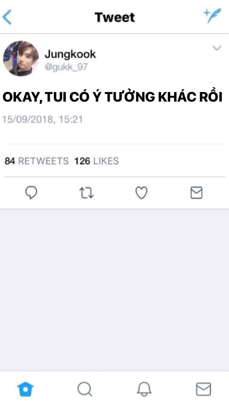
Task: Retweet this tweet with the arrows icon
Action: tap(86, 193)
